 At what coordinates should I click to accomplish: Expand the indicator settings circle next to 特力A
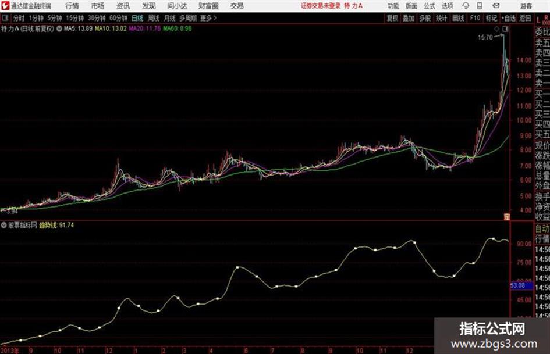[x=59, y=28]
